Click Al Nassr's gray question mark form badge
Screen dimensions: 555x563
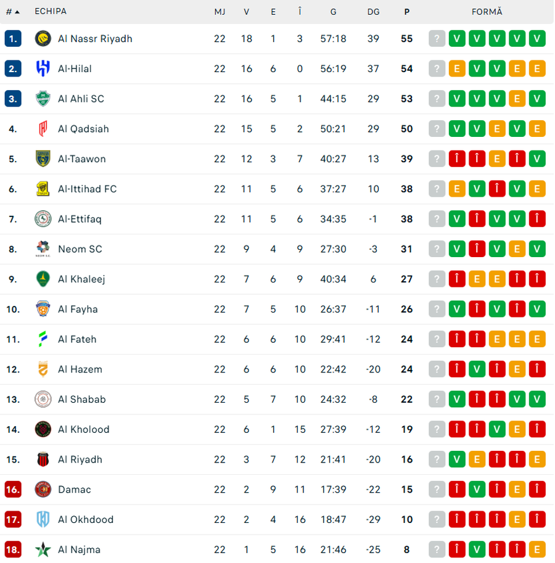pyautogui.click(x=437, y=38)
